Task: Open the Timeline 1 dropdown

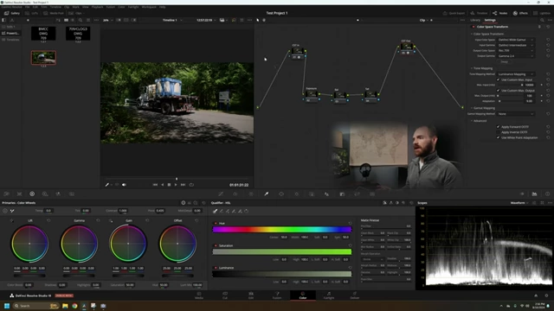Action: pyautogui.click(x=172, y=20)
